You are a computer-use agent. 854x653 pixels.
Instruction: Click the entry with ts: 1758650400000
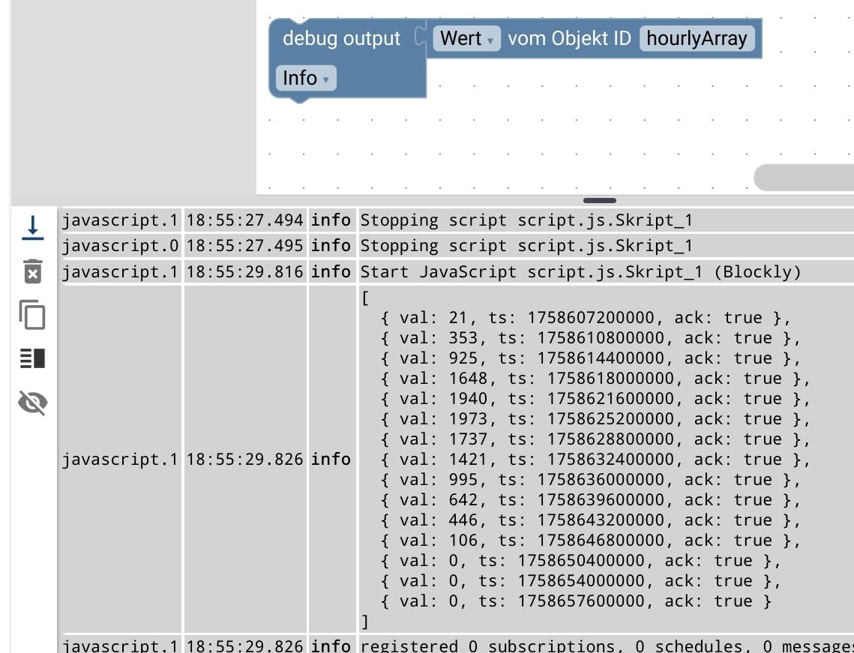580,561
